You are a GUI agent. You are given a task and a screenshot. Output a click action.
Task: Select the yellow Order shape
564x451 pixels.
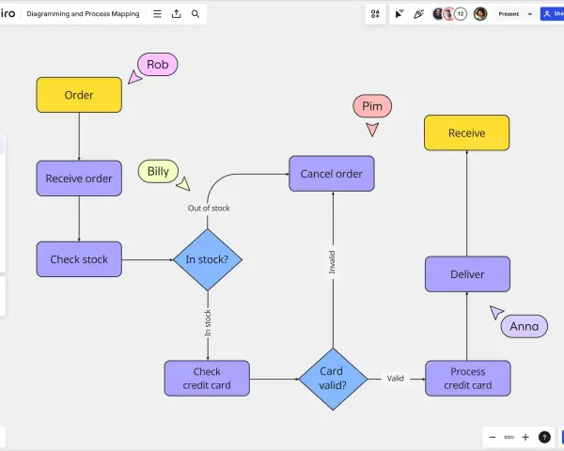pos(79,95)
